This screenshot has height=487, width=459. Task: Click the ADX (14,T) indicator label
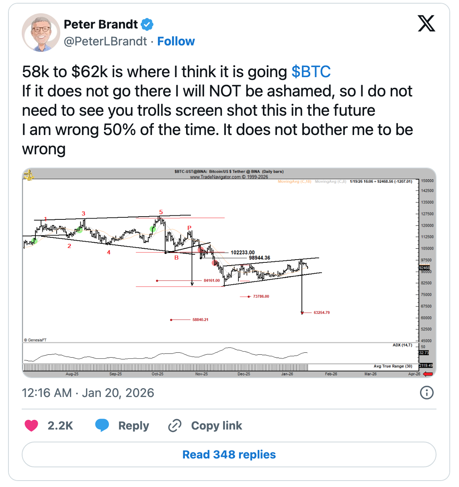click(x=402, y=345)
